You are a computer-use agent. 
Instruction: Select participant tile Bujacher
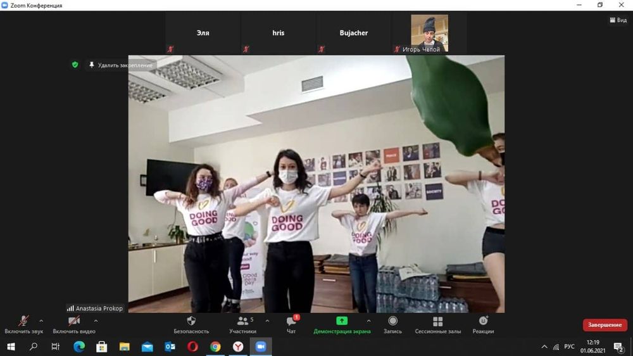pyautogui.click(x=354, y=33)
